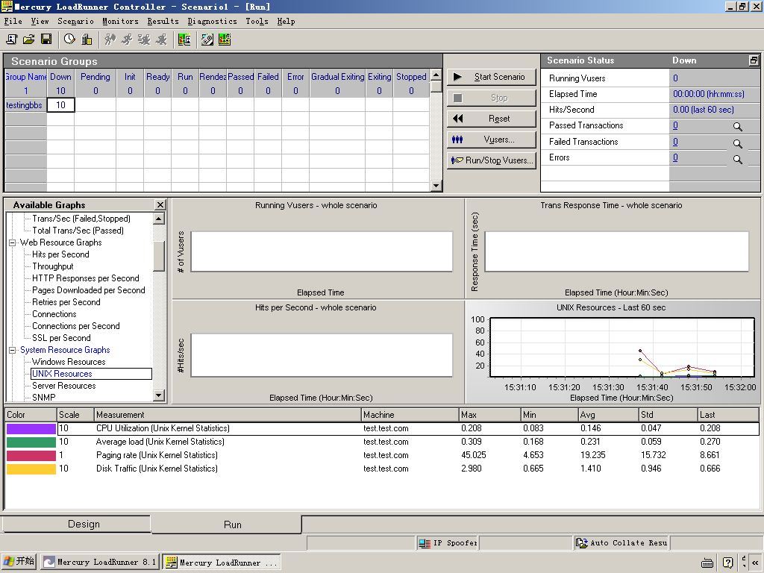Viewport: 764px width, 573px height.
Task: Click the Errors count link
Action: click(x=675, y=157)
